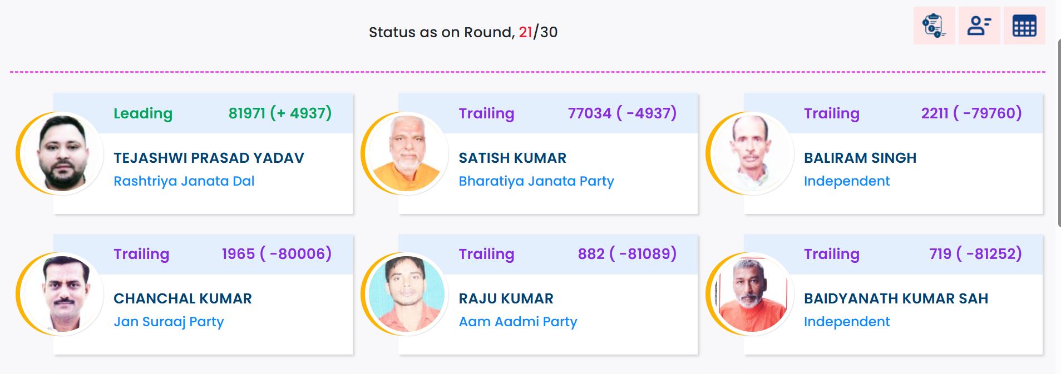Click the TEJASHWI PRASAD YADAV name
Screen dimensions: 1061x374
[x=209, y=158]
